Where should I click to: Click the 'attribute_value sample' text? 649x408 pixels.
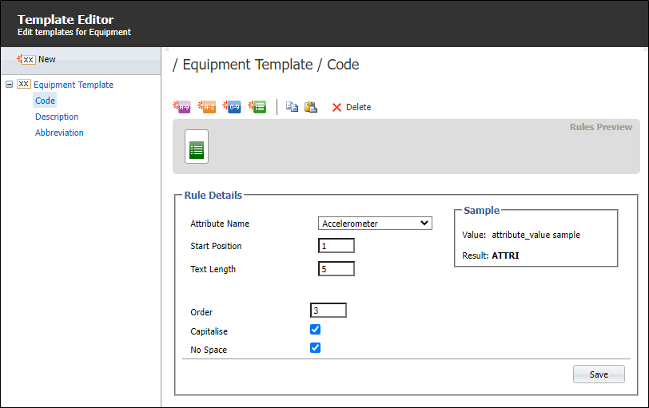click(536, 235)
